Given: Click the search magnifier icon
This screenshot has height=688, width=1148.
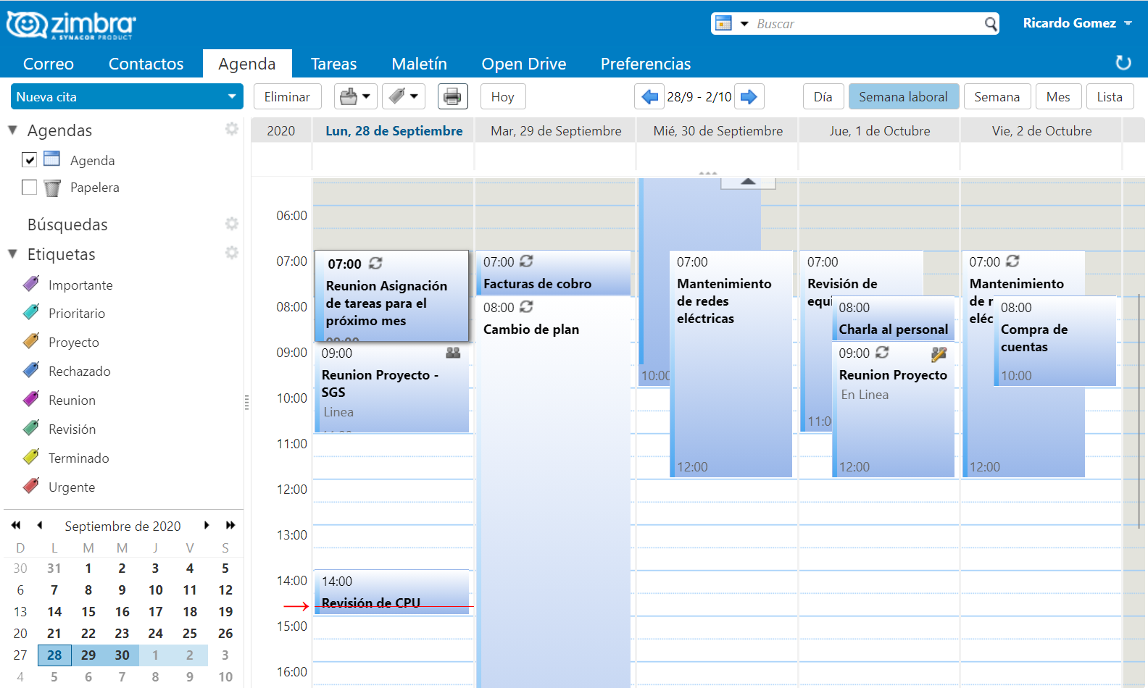Looking at the screenshot, I should click(x=991, y=24).
